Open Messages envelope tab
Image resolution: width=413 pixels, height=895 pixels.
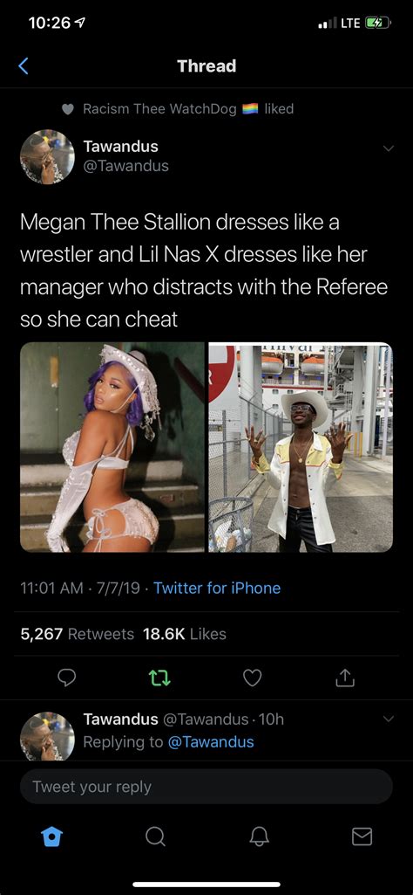coord(362,836)
